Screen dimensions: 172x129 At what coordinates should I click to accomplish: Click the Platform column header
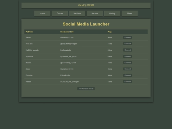click(x=29, y=32)
